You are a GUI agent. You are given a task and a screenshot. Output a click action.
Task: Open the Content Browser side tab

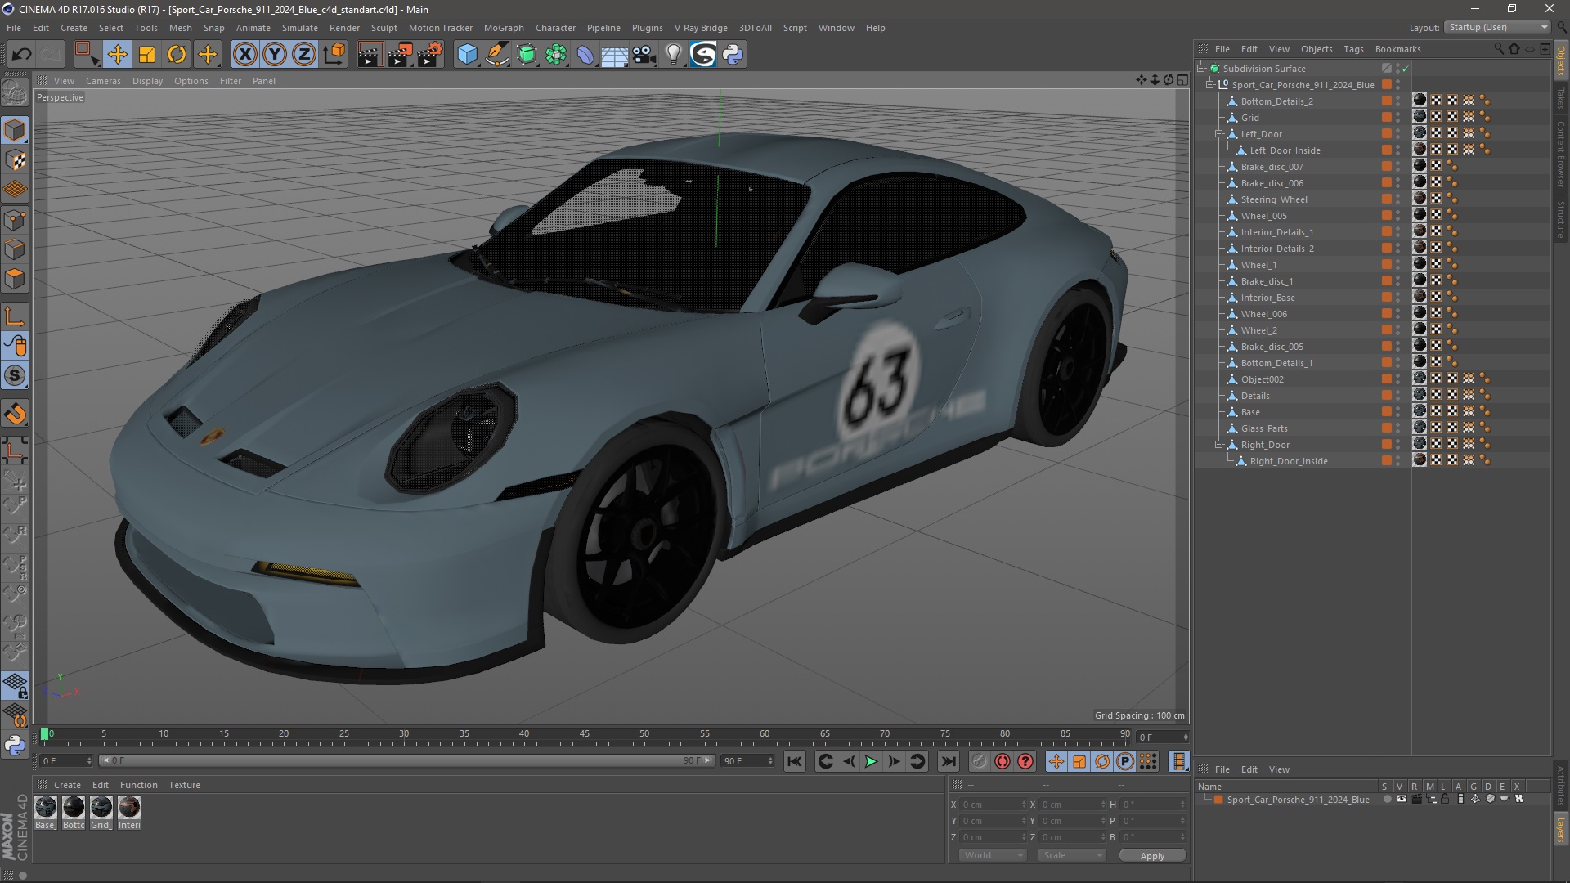tap(1561, 154)
